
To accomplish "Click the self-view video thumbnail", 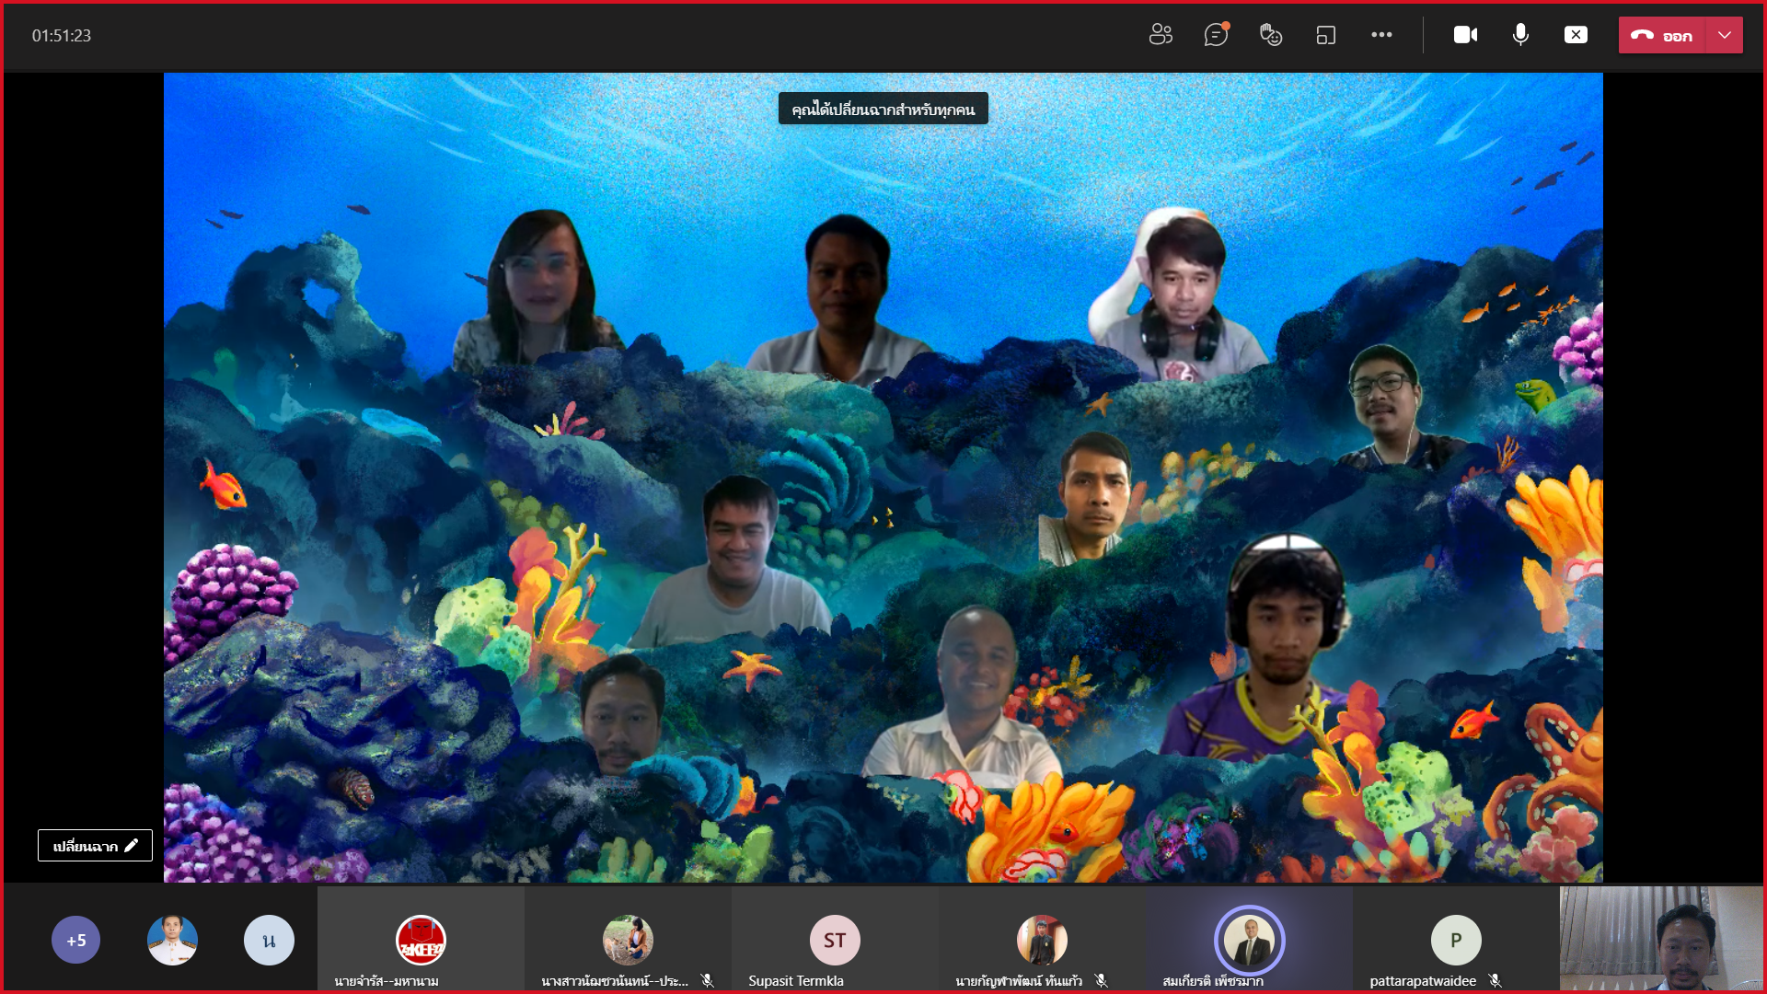I will (x=1661, y=939).
